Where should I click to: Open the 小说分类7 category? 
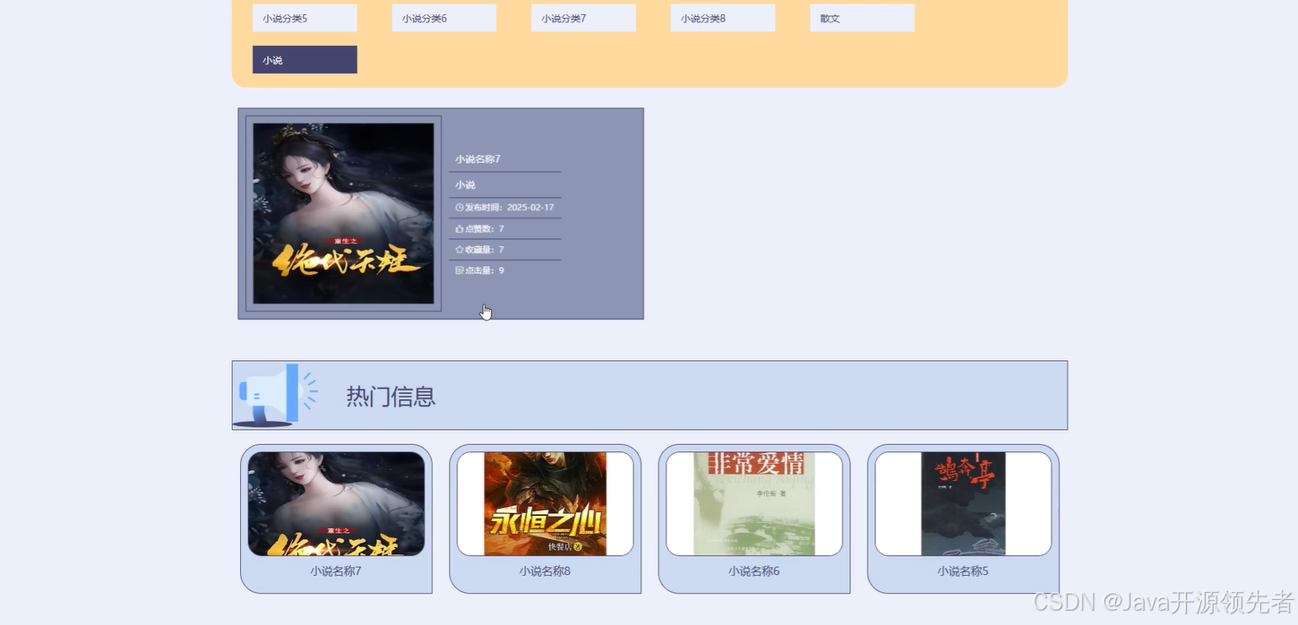[x=583, y=17]
